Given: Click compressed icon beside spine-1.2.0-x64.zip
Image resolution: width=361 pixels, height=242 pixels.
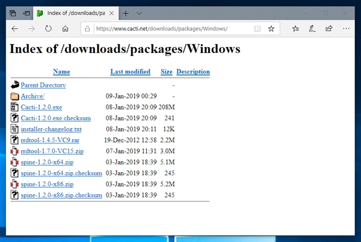Looking at the screenshot, I should pos(14,162).
